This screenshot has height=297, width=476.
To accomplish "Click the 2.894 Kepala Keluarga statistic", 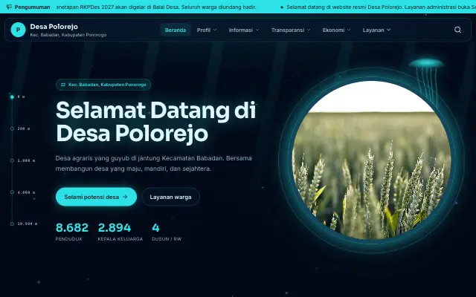I will (x=120, y=232).
